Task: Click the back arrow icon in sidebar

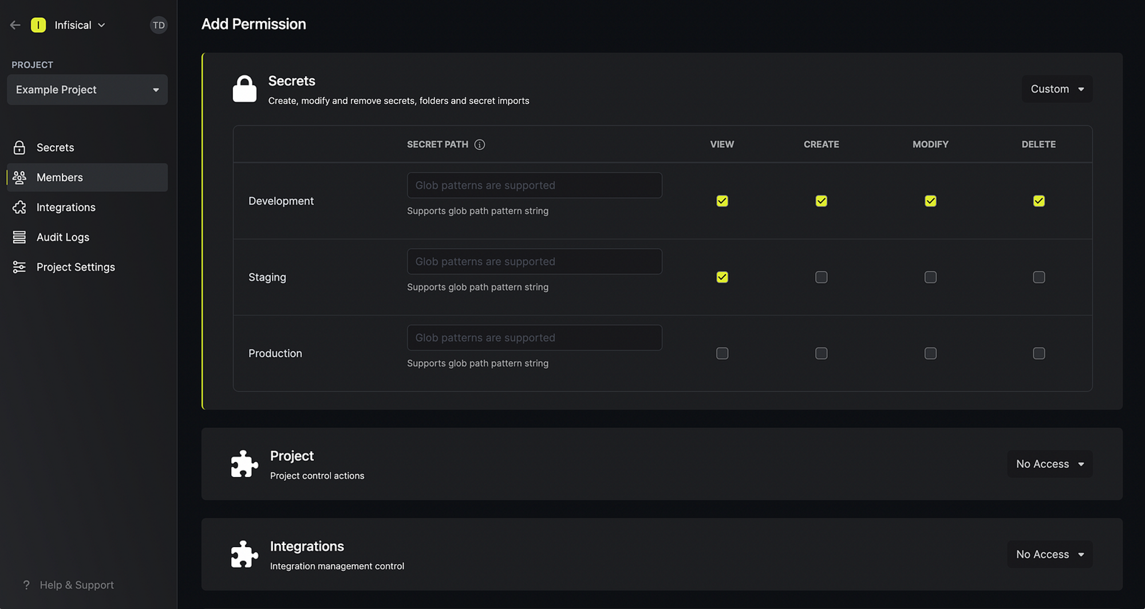Action: pos(15,25)
